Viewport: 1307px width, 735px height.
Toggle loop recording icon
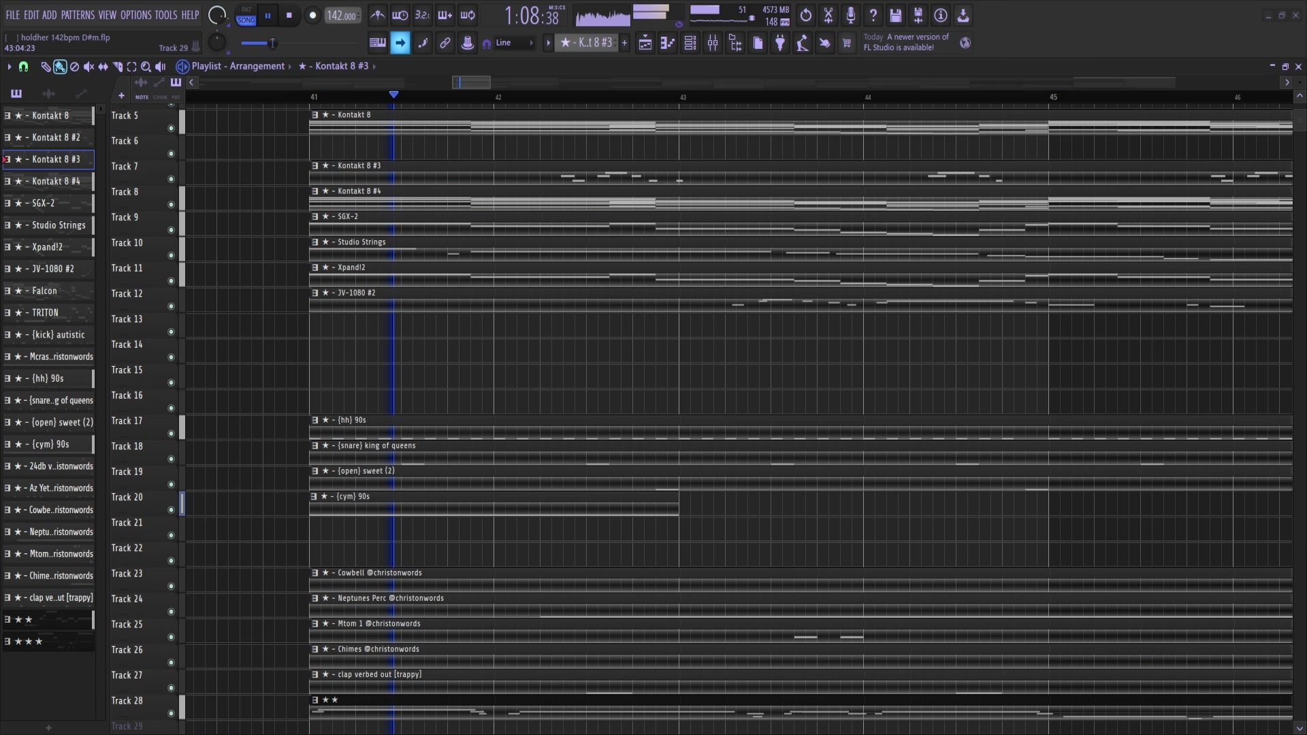click(x=468, y=15)
